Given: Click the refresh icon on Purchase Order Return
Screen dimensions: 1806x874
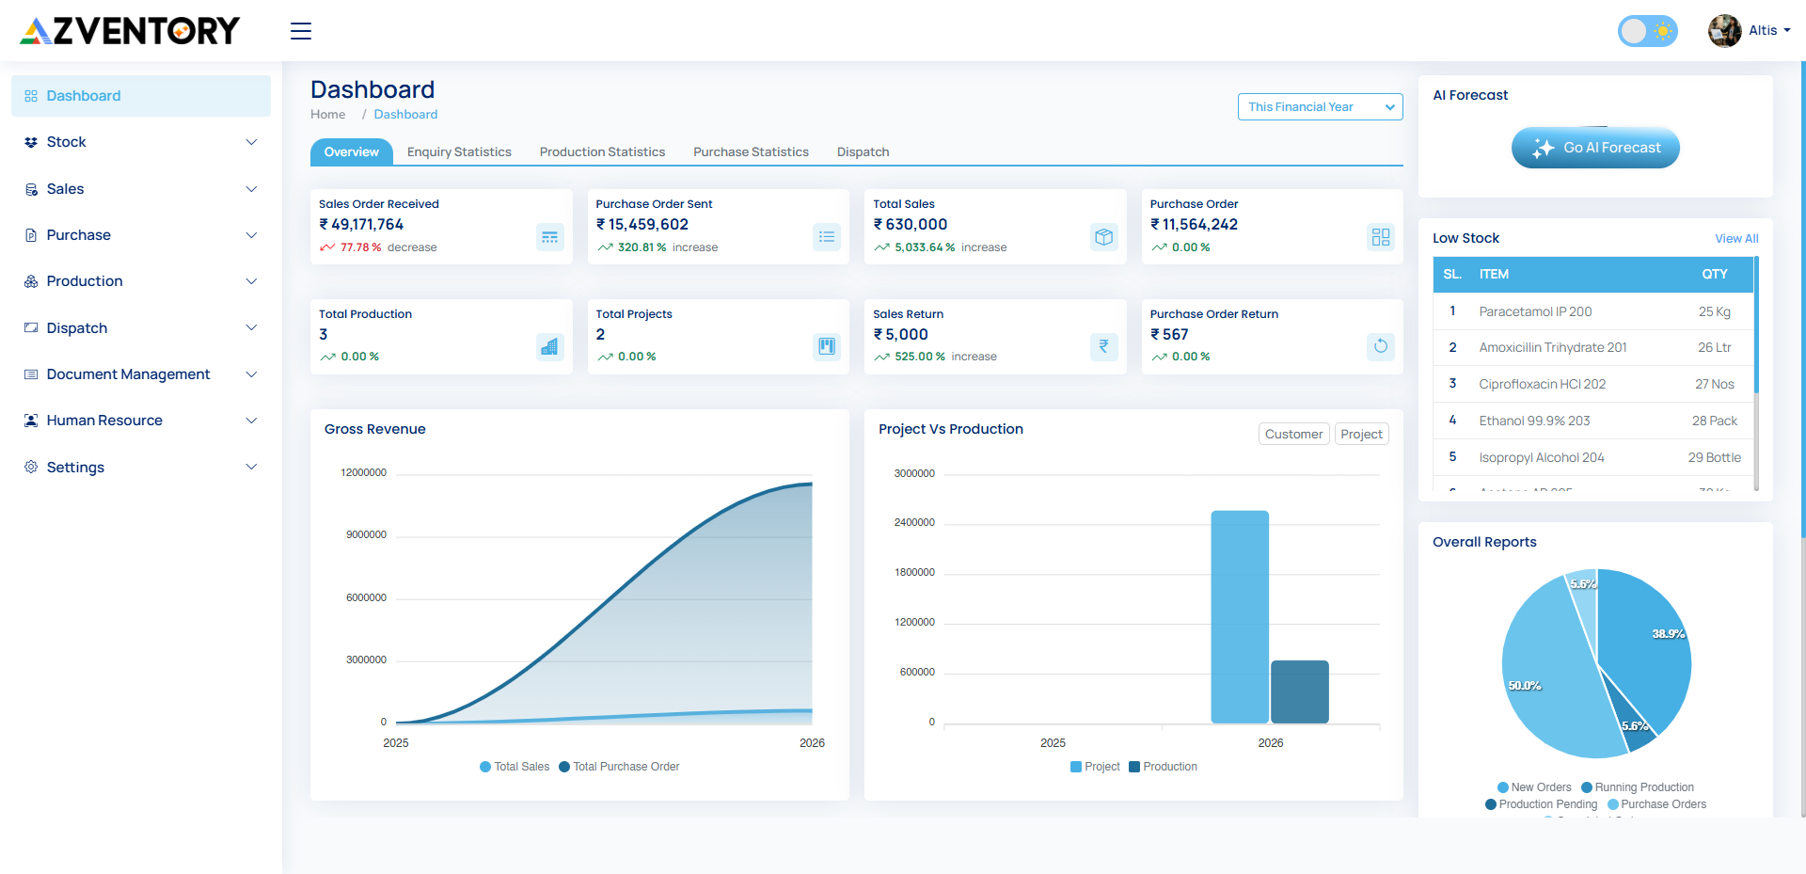Looking at the screenshot, I should tap(1380, 346).
